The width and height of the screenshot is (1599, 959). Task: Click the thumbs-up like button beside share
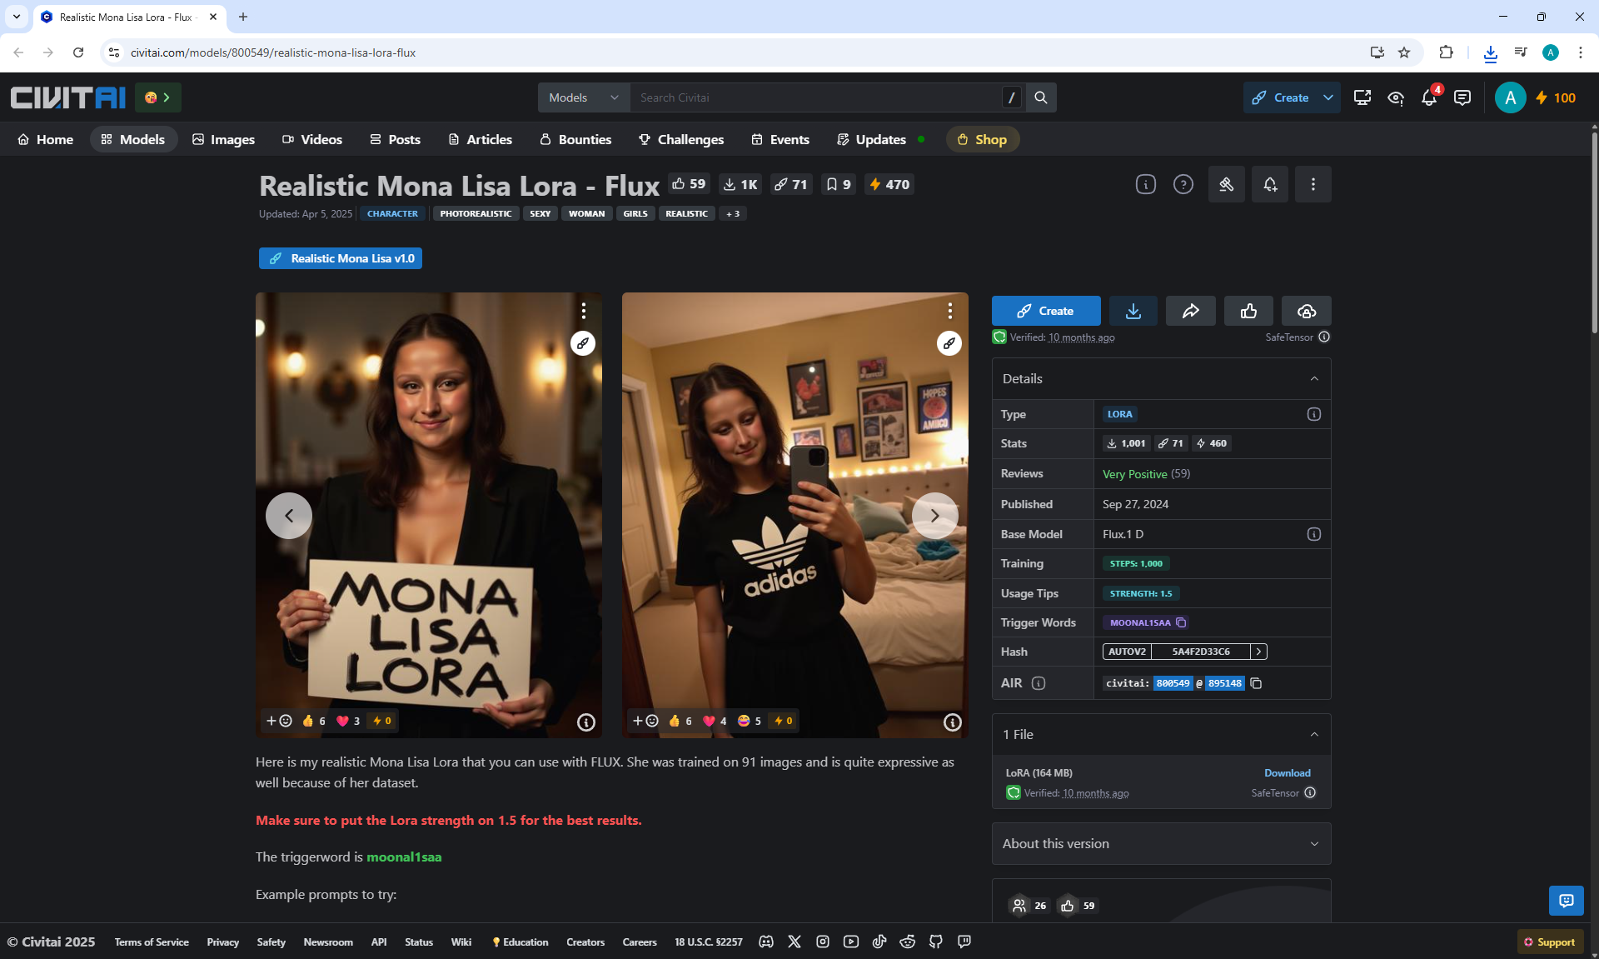click(x=1248, y=311)
